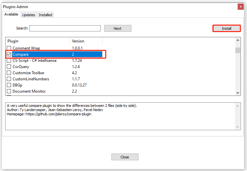Click the description pane scroll-down arrow

pyautogui.click(x=238, y=127)
